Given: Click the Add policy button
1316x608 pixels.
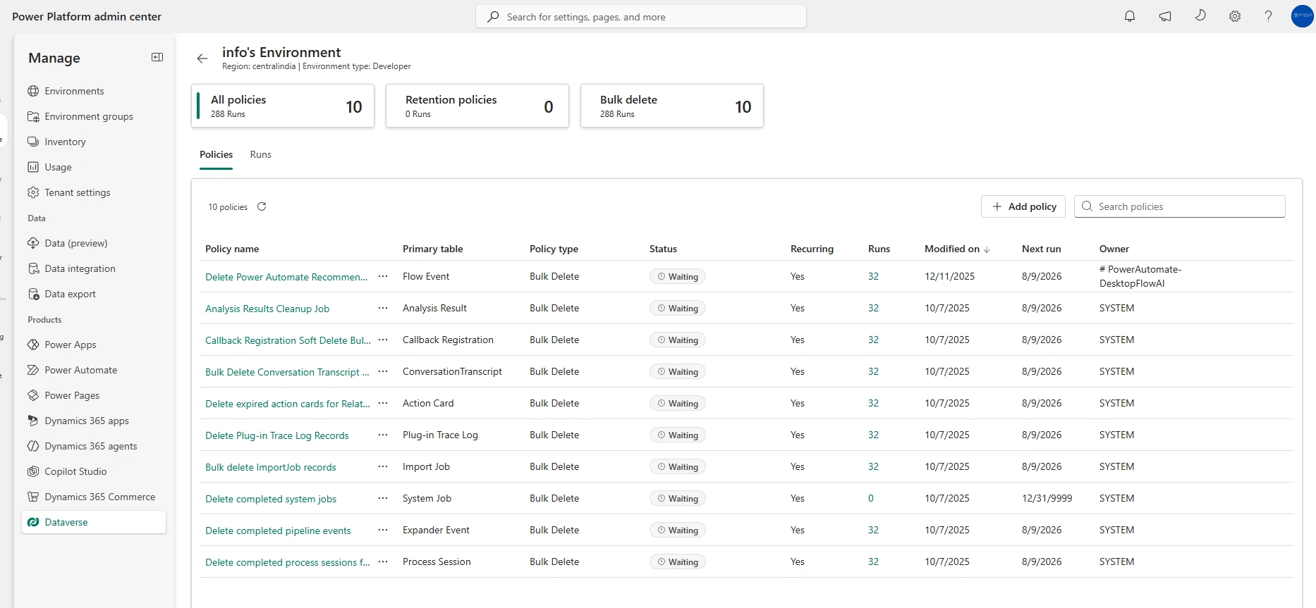Looking at the screenshot, I should click(1023, 206).
